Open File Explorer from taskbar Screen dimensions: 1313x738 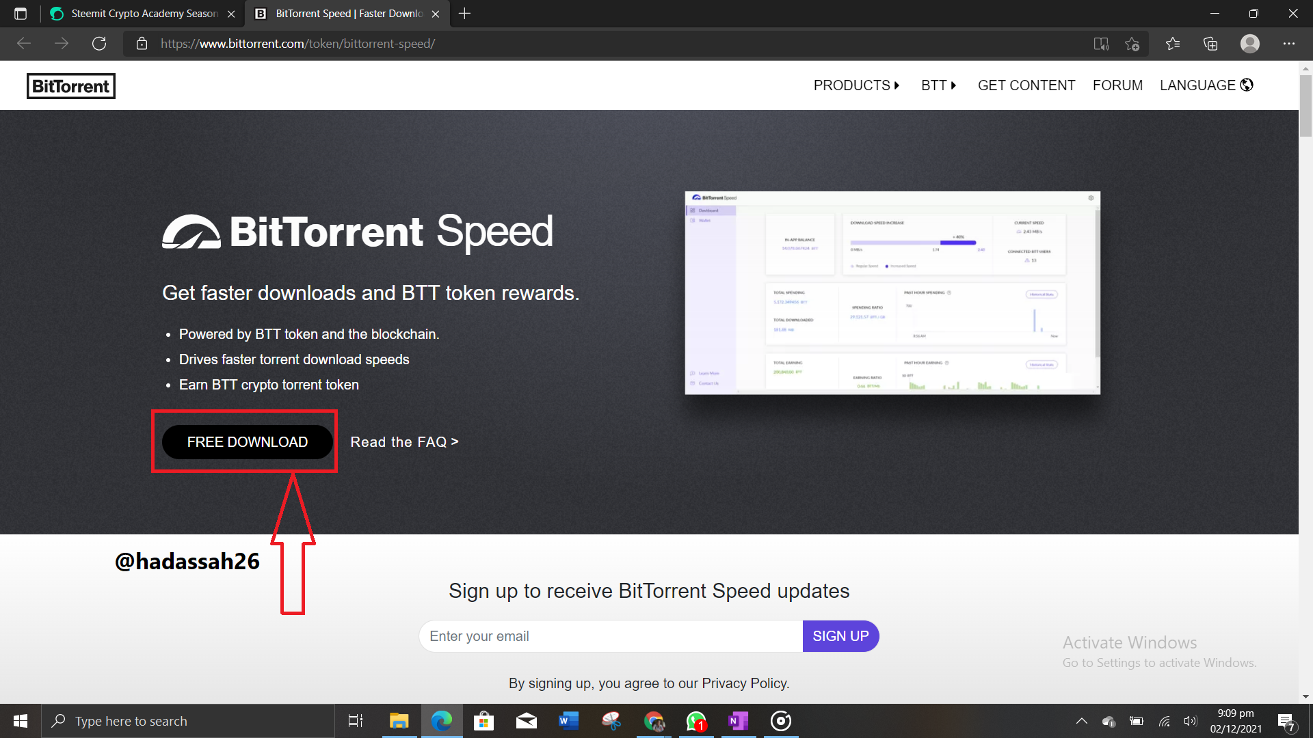399,721
